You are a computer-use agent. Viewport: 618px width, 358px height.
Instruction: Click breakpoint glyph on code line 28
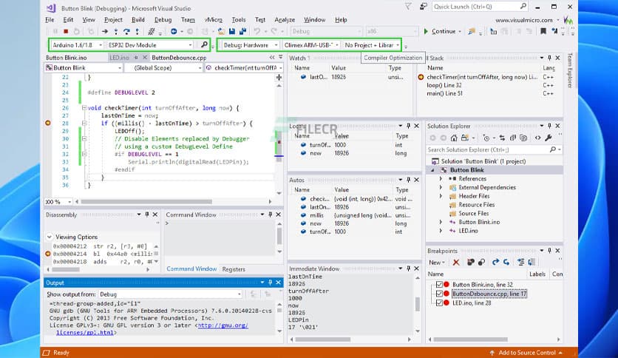pyautogui.click(x=48, y=123)
